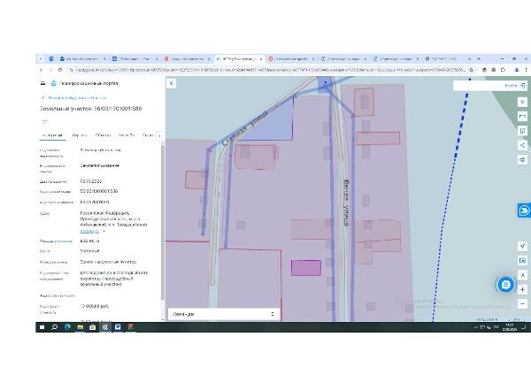531x375 pixels.
Task: Click the top map tool icon under login
Action: (x=522, y=102)
